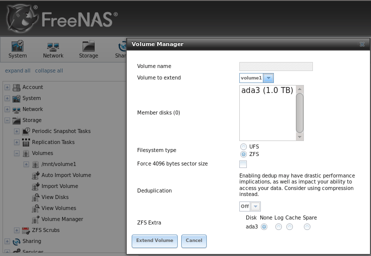
Task: Expand the /mnt/volume1 node
Action: 26,164
